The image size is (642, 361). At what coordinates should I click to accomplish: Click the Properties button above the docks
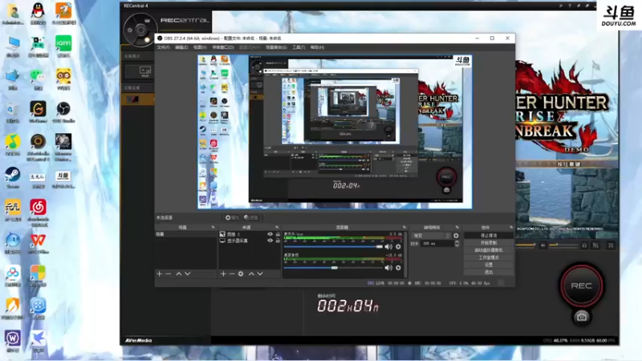tap(232, 217)
